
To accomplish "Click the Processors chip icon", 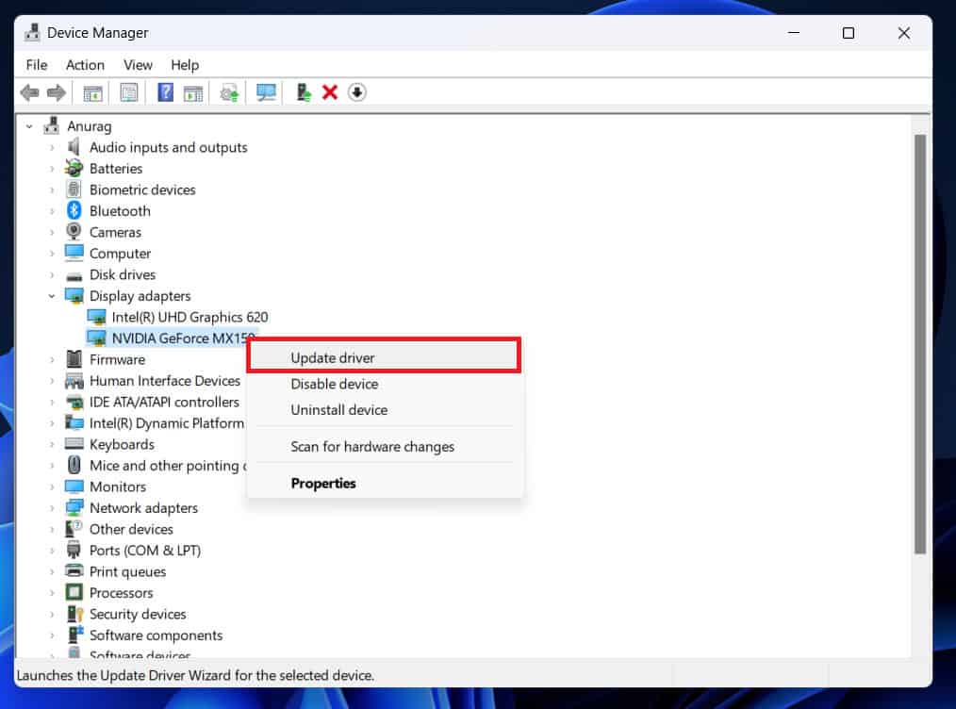I will coord(74,592).
